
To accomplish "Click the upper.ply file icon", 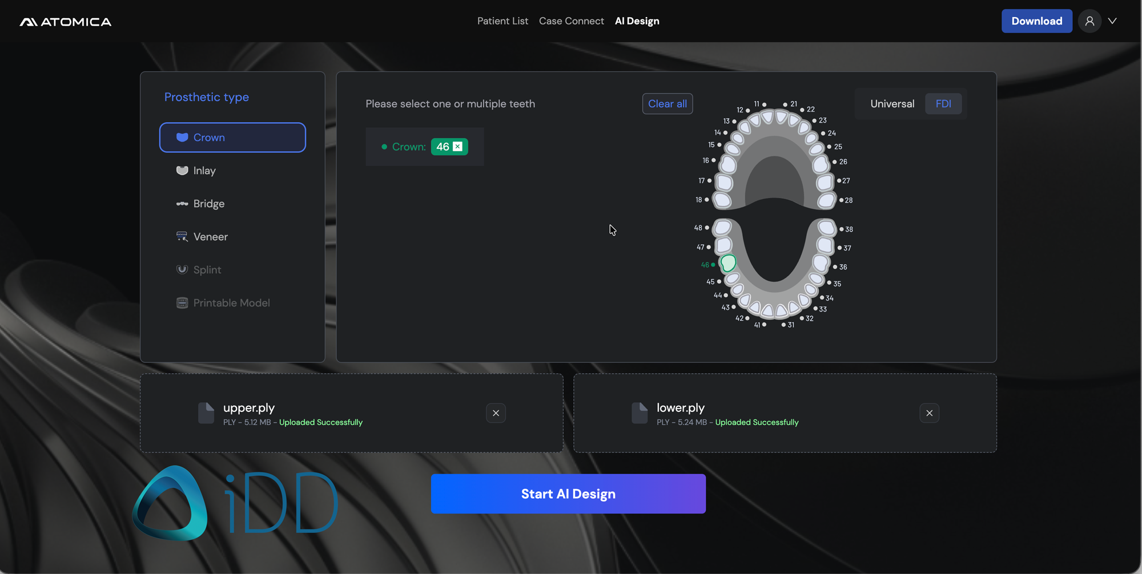I will point(206,413).
